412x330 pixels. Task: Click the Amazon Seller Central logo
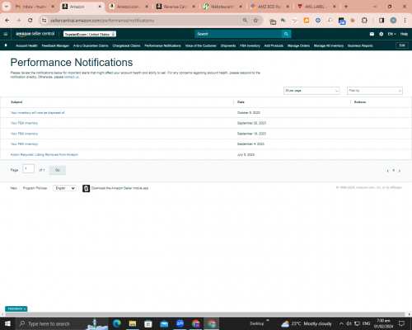[x=35, y=34]
